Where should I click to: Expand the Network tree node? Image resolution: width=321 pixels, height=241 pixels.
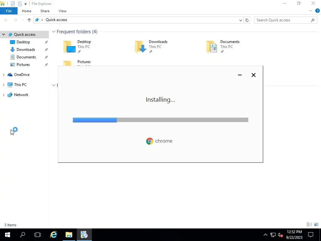tap(3, 95)
